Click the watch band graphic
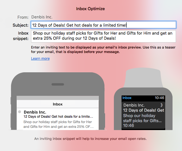Screen dimensions: 182x151 (x=143, y=78)
